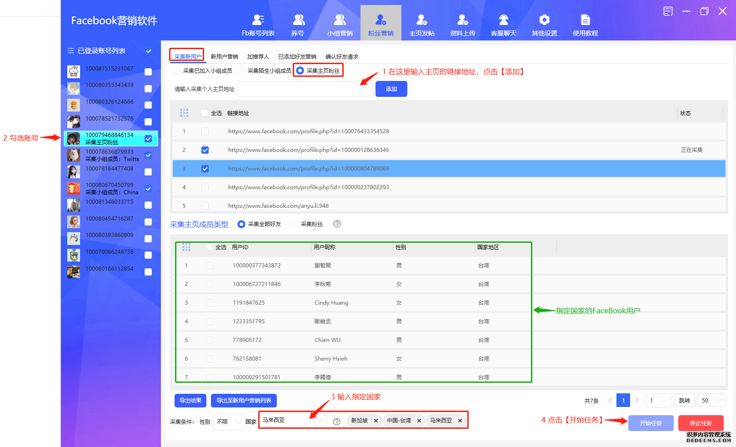This screenshot has width=736, height=447.
Task: Switch to the 加推荐人 tab
Action: pos(258,57)
